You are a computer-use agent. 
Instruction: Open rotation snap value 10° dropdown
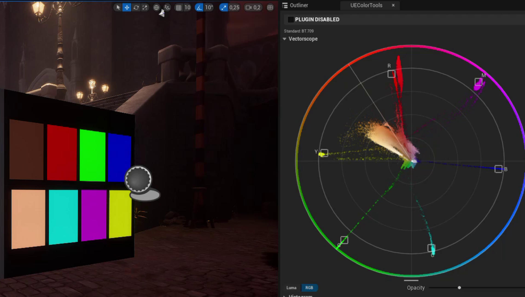[x=209, y=7]
